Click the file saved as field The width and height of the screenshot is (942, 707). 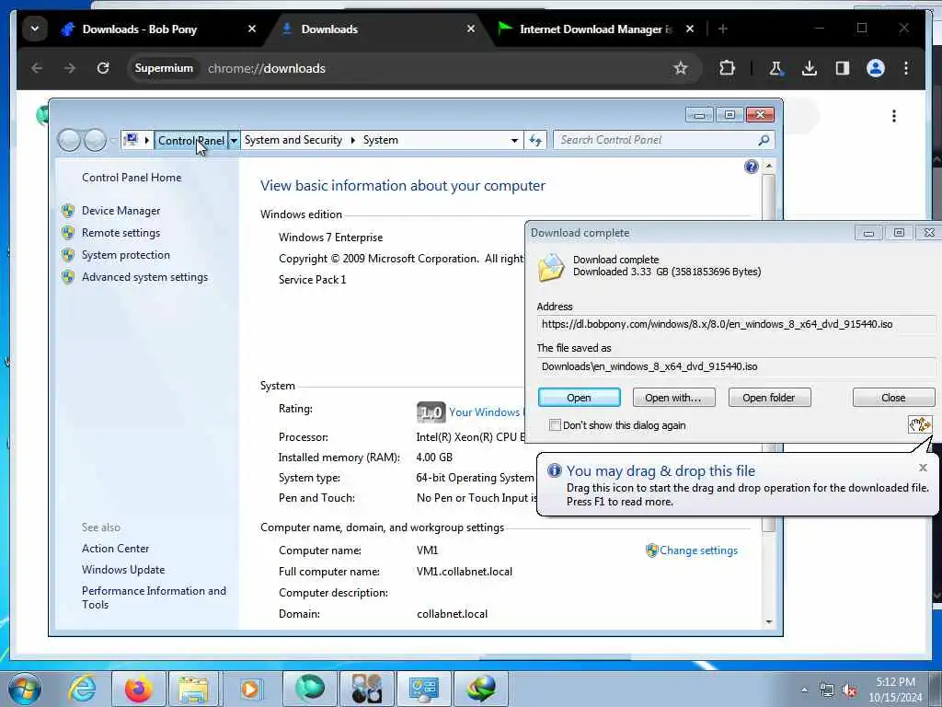coord(735,366)
